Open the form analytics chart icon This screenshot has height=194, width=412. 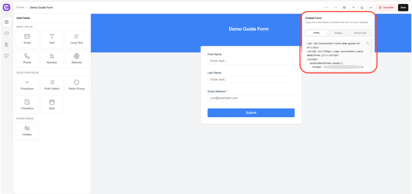point(362,8)
